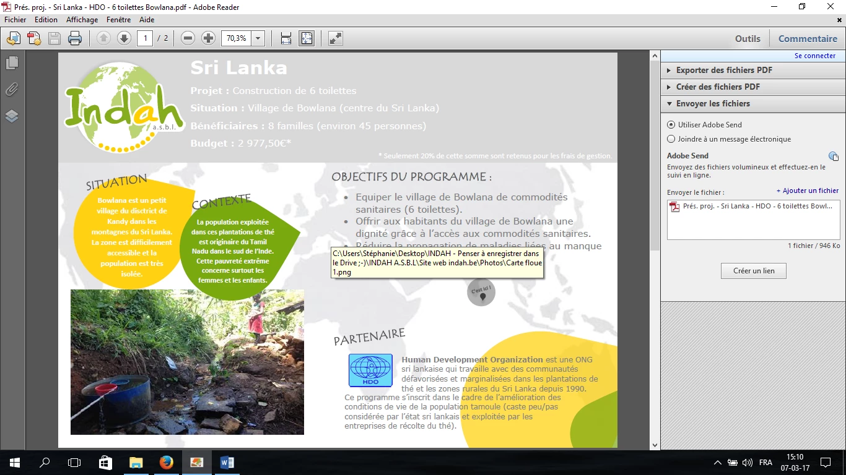Launch Firefox from the taskbar
Image resolution: width=846 pixels, height=475 pixels.
click(166, 463)
